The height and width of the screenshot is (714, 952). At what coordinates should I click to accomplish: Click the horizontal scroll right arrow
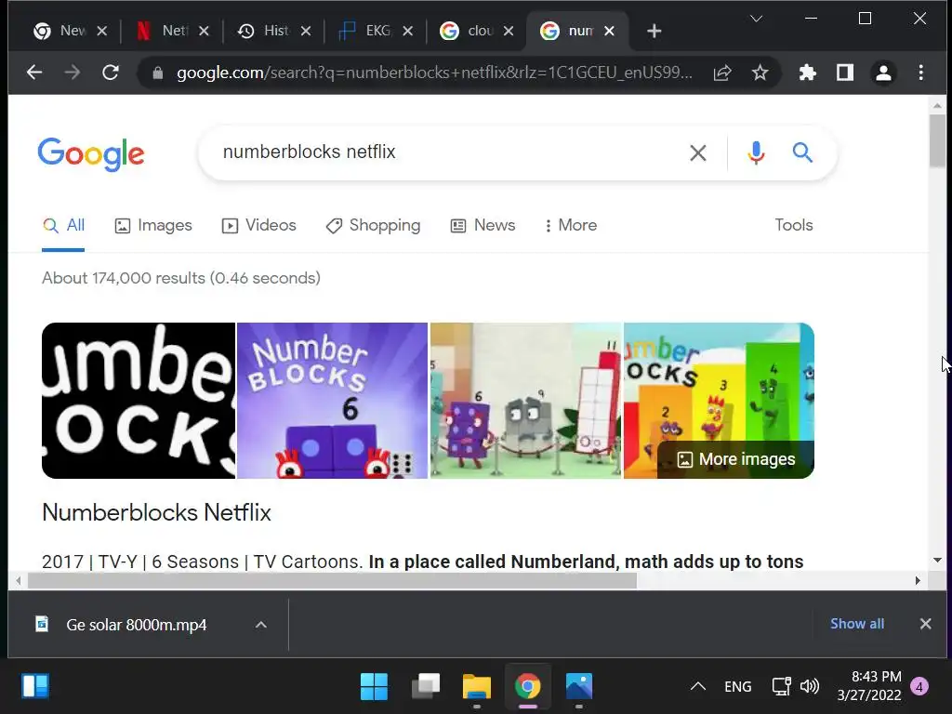point(918,581)
